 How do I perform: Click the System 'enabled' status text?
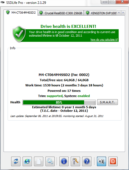84,96
